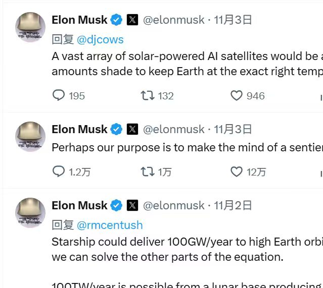Click verified badge on Starship tweet
323x288 pixels.
pyautogui.click(x=117, y=205)
